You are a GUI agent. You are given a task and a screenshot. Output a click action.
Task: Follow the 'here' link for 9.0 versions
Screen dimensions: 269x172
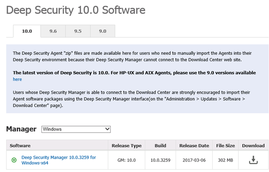tap(17, 79)
